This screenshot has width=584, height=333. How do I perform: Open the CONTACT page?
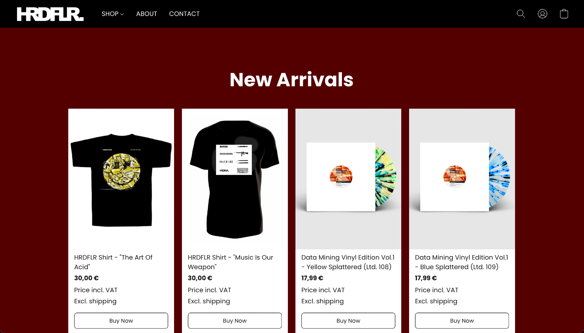coord(184,14)
